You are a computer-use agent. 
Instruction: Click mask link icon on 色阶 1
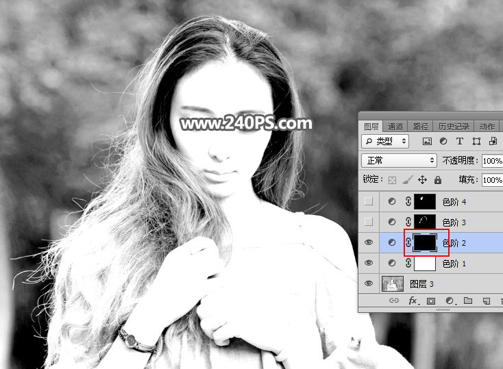coord(408,263)
